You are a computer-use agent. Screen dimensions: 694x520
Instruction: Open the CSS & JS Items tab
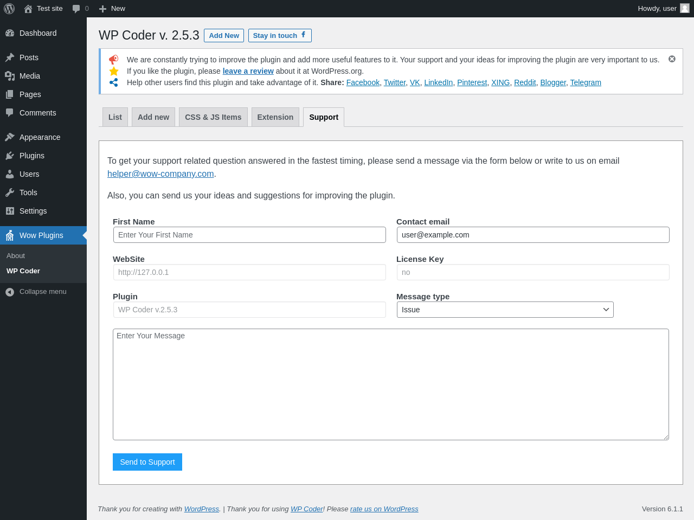pos(213,117)
